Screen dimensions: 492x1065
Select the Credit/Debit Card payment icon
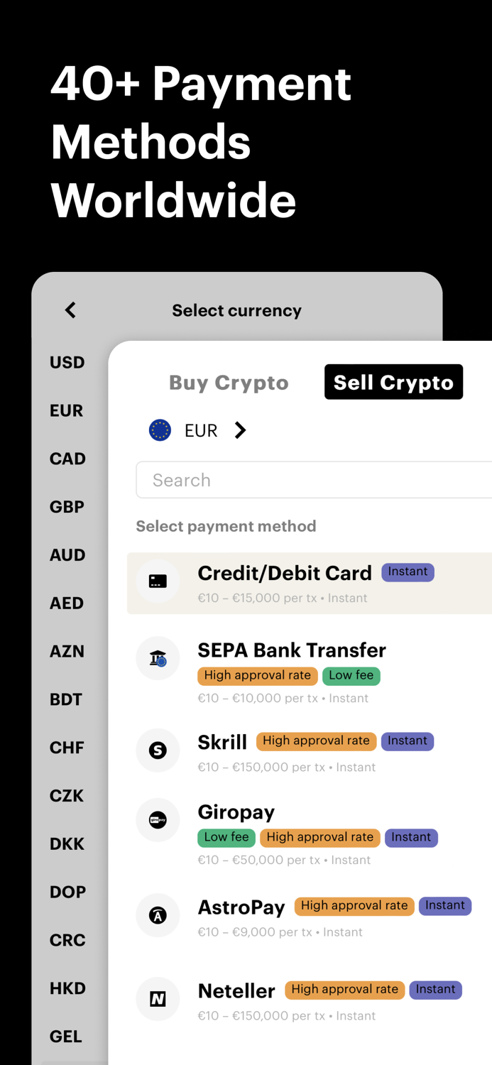point(158,583)
